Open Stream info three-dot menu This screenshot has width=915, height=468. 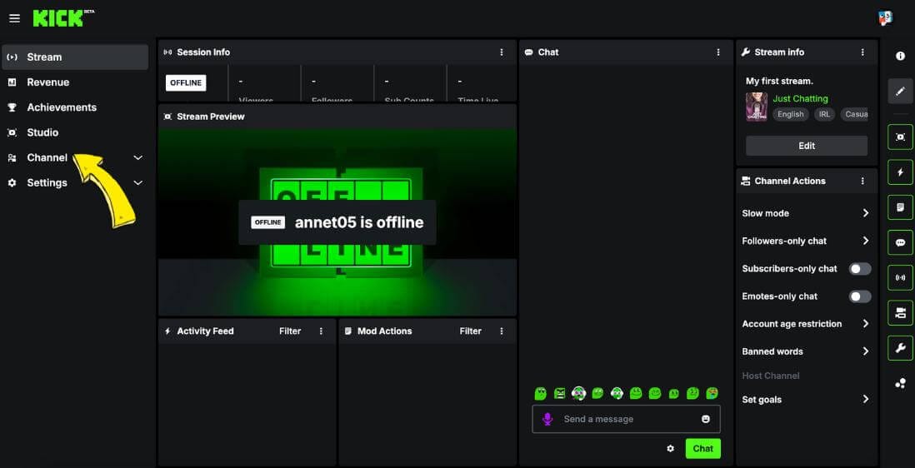[x=862, y=52]
